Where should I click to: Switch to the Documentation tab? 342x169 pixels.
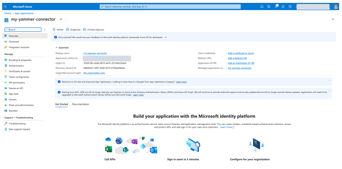click(x=81, y=104)
